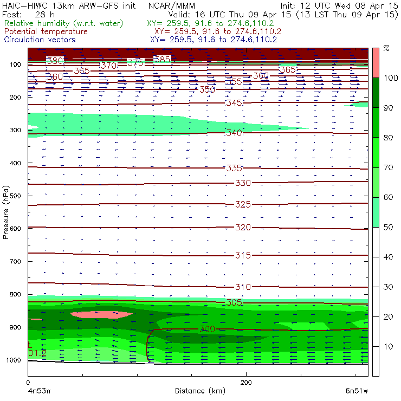The width and height of the screenshot is (401, 401).
Task: Click the 380 potential temperature contour label
Action: click(x=55, y=61)
